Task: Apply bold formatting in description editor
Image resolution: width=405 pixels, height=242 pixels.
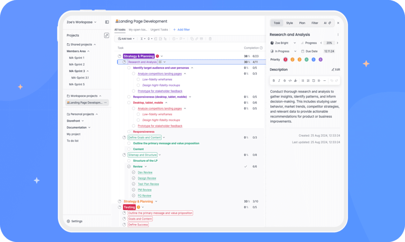Action: 274,81
